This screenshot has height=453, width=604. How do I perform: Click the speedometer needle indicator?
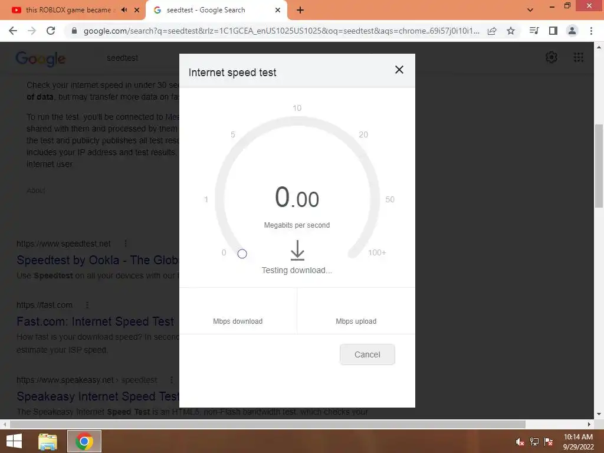pyautogui.click(x=242, y=254)
